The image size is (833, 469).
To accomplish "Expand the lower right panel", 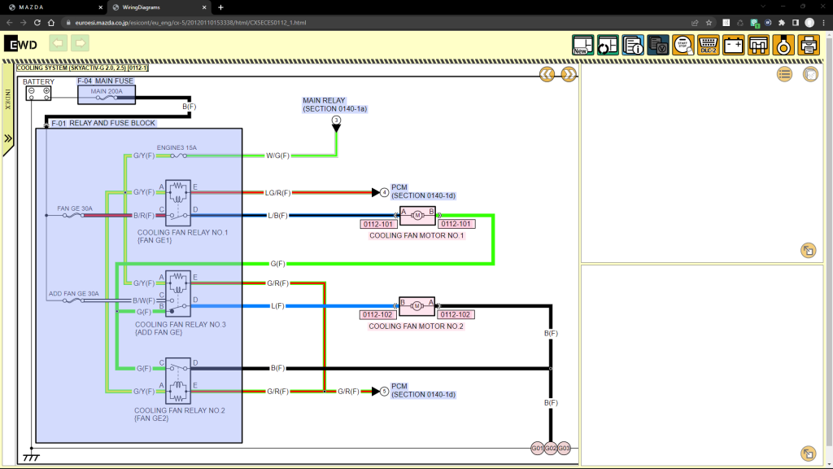I will (808, 454).
